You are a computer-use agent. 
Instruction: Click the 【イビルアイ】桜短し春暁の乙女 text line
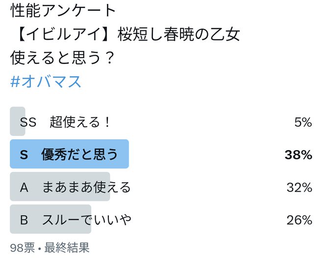tap(128, 34)
